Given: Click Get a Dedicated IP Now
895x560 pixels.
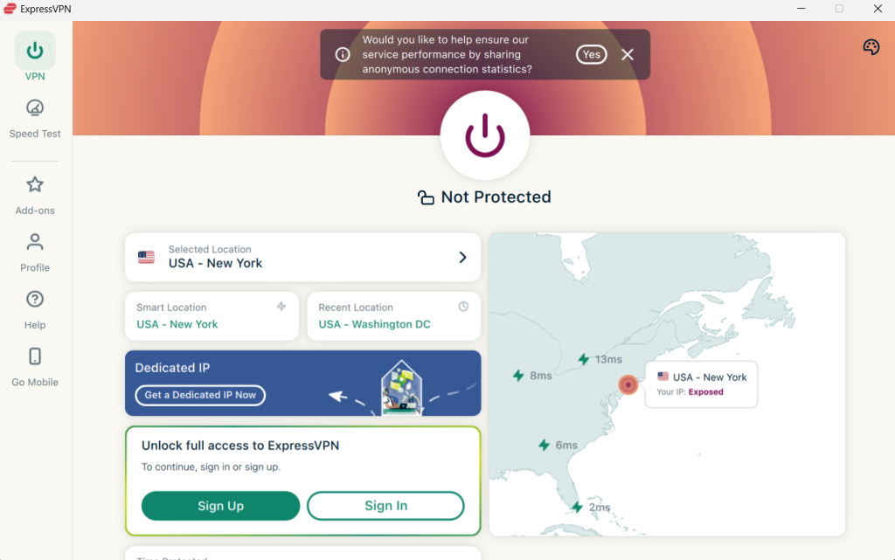Looking at the screenshot, I should point(199,395).
